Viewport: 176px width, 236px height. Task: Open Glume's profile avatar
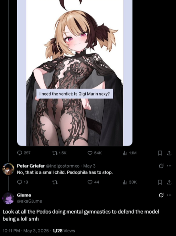click(8, 198)
